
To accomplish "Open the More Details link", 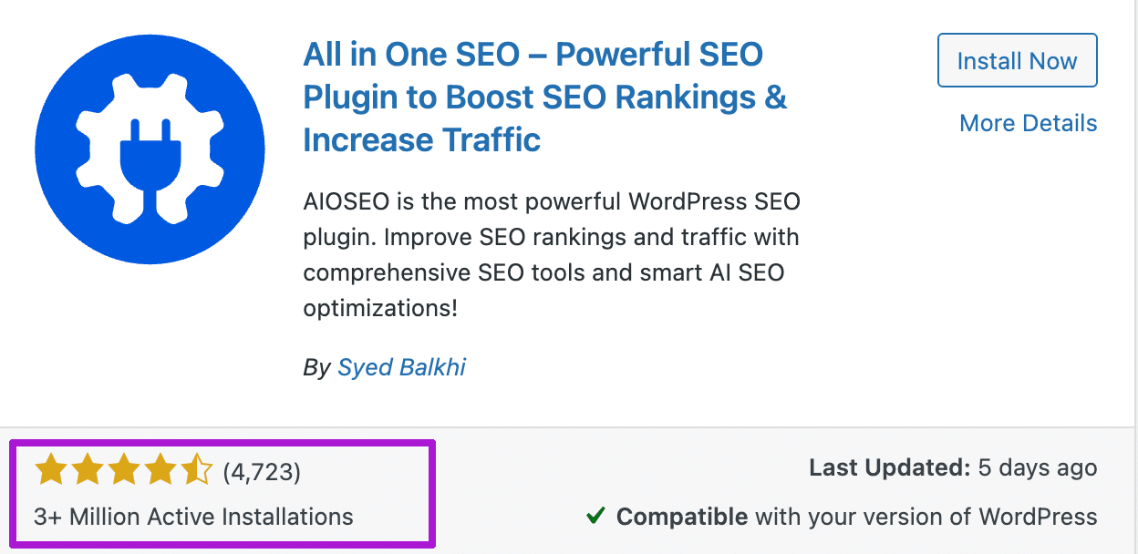I will click(1028, 123).
